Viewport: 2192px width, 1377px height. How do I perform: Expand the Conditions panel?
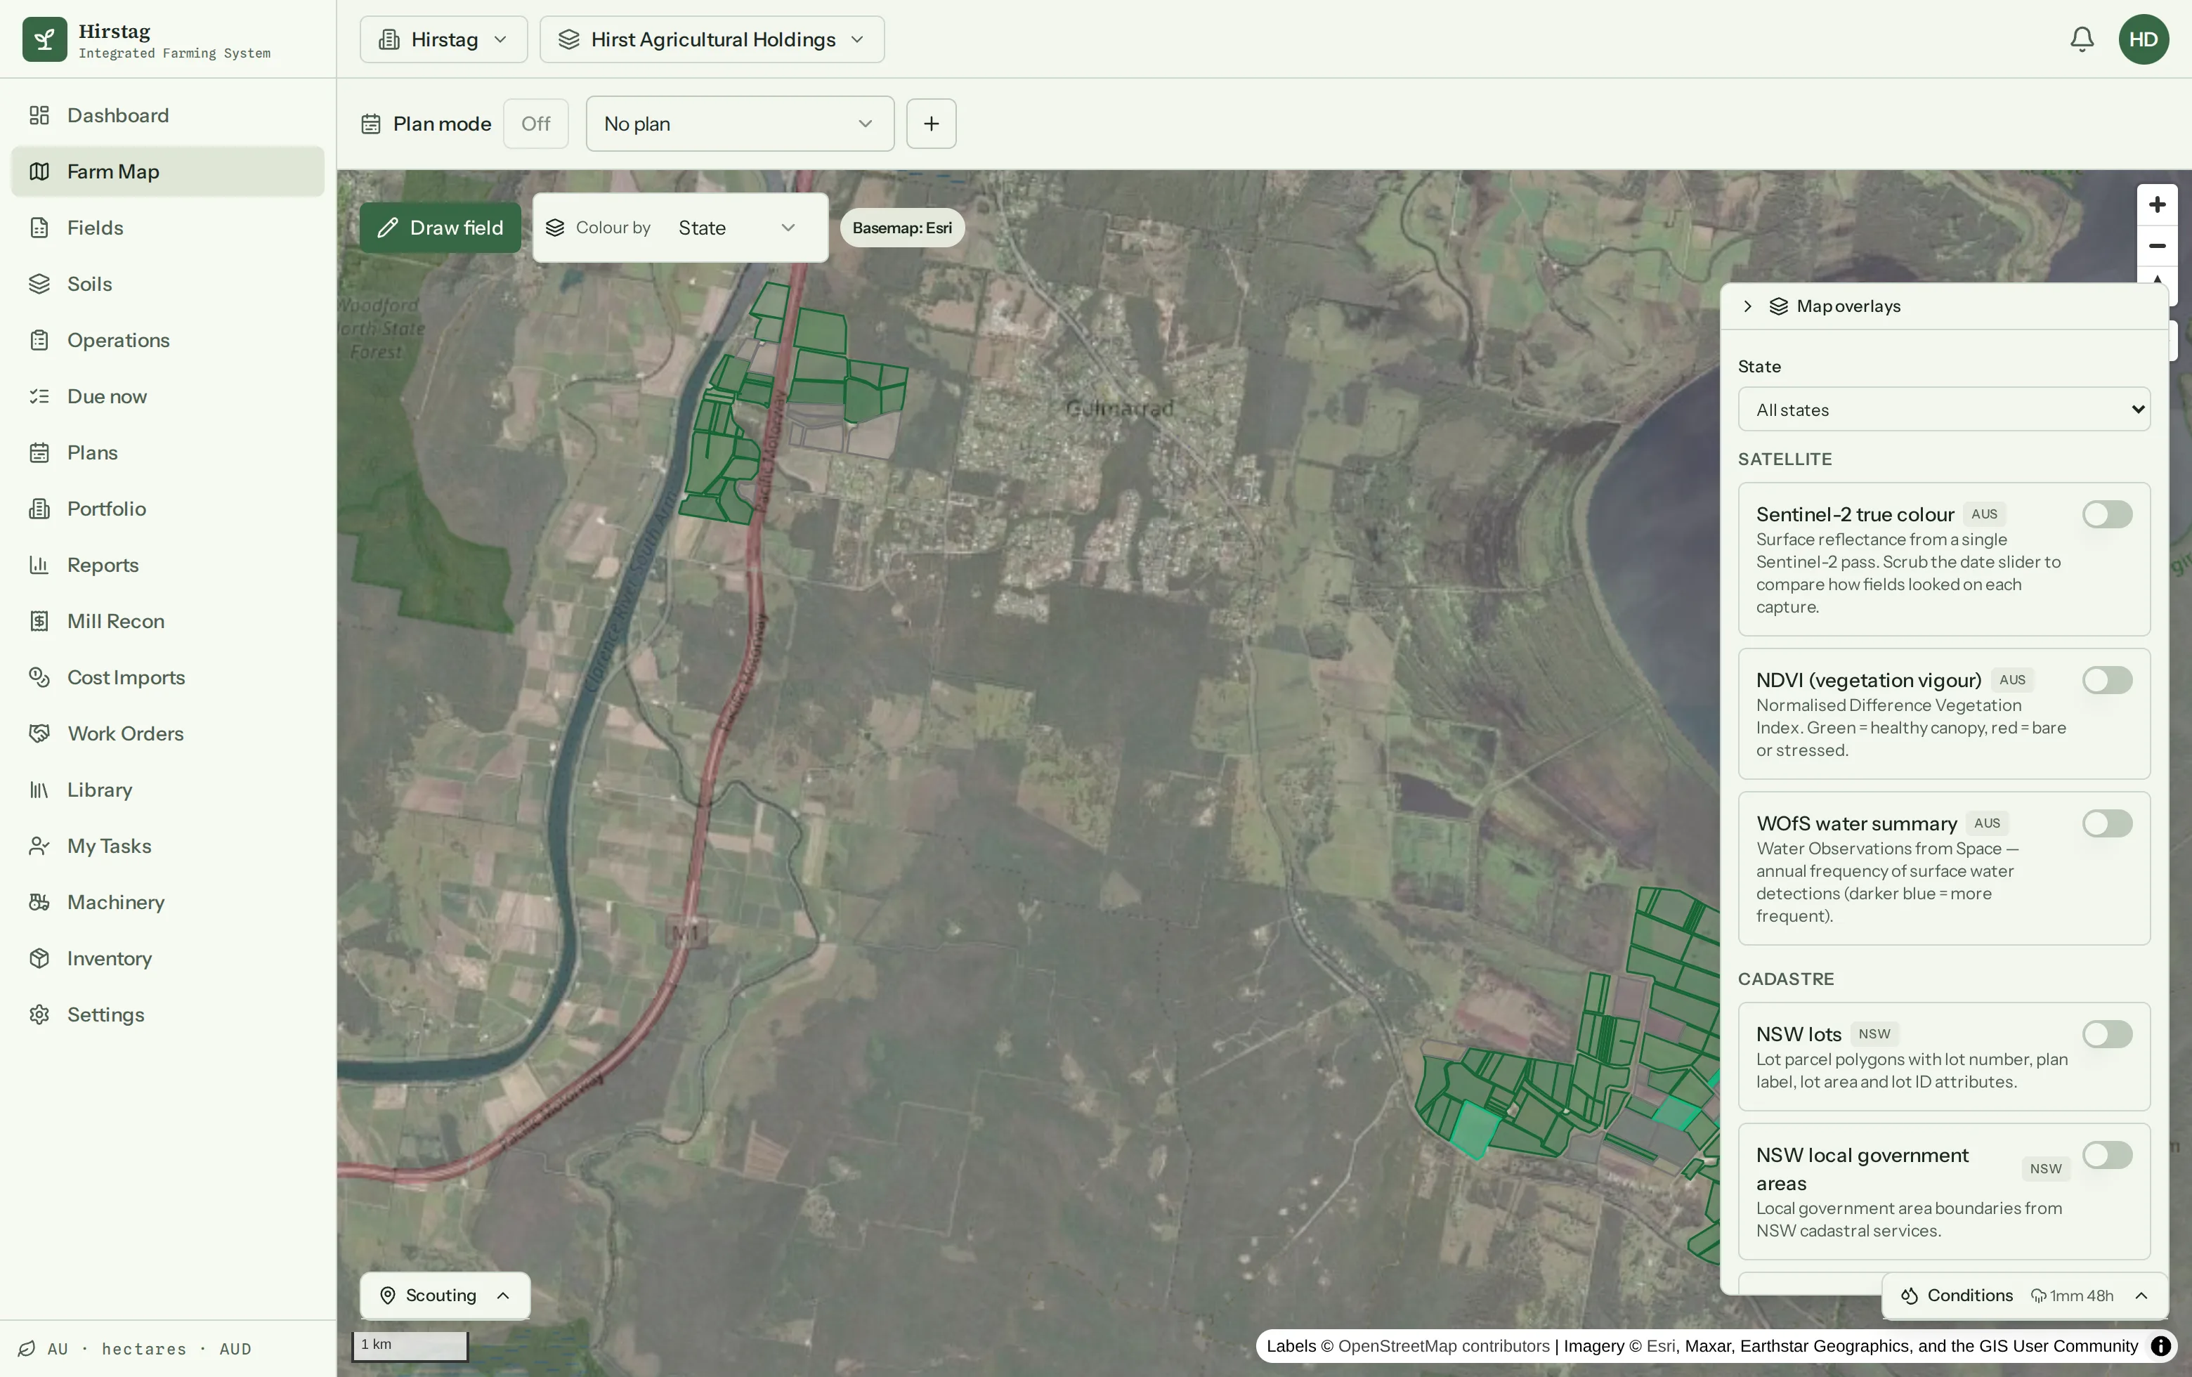tap(2025, 1295)
